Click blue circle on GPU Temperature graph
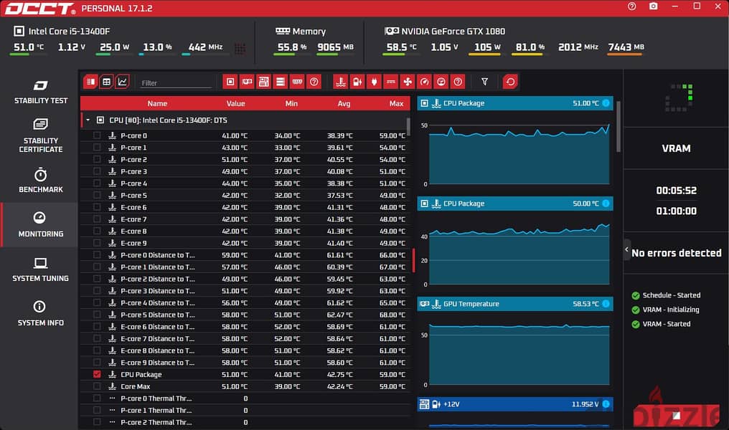The height and width of the screenshot is (430, 729). (x=606, y=304)
